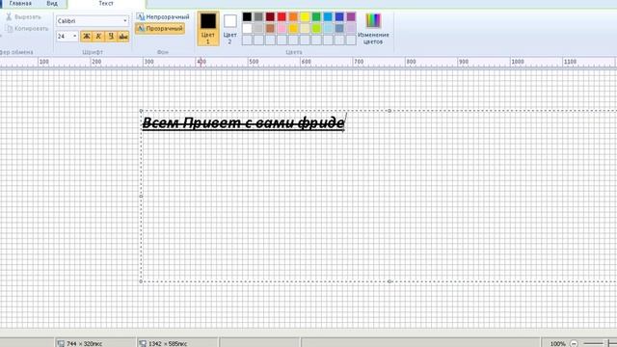The image size is (617, 347).
Task: Pick the pink color swatch
Action: point(282,28)
